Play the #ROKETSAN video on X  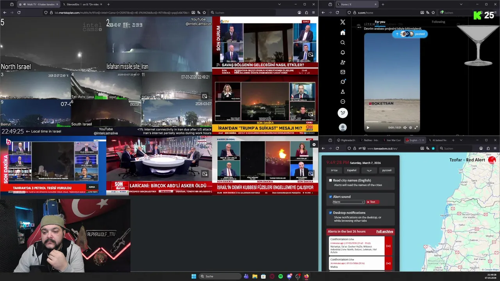tap(368, 128)
